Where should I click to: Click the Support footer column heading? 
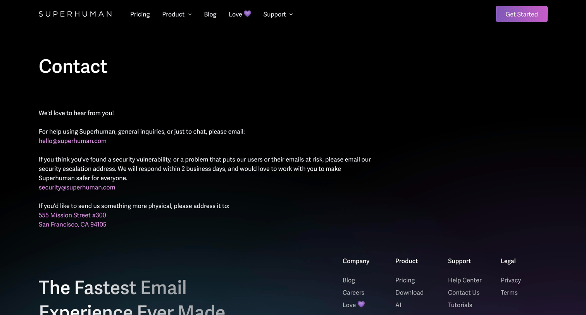(x=459, y=261)
